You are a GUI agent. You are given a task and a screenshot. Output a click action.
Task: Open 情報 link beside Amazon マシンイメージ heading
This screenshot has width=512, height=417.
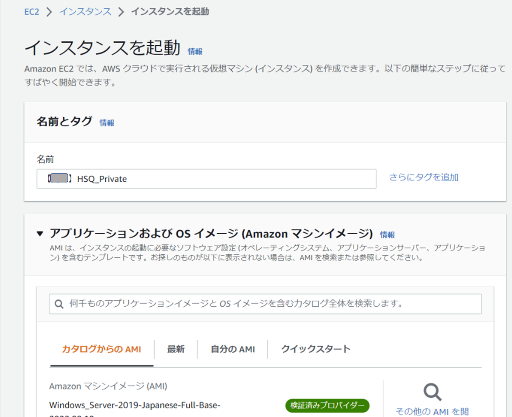click(x=387, y=235)
